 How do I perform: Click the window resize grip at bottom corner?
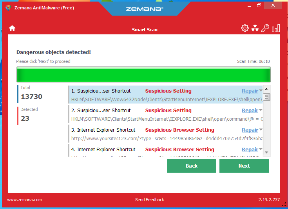click(284, 204)
